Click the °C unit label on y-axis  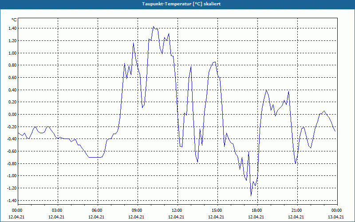pos(14,20)
